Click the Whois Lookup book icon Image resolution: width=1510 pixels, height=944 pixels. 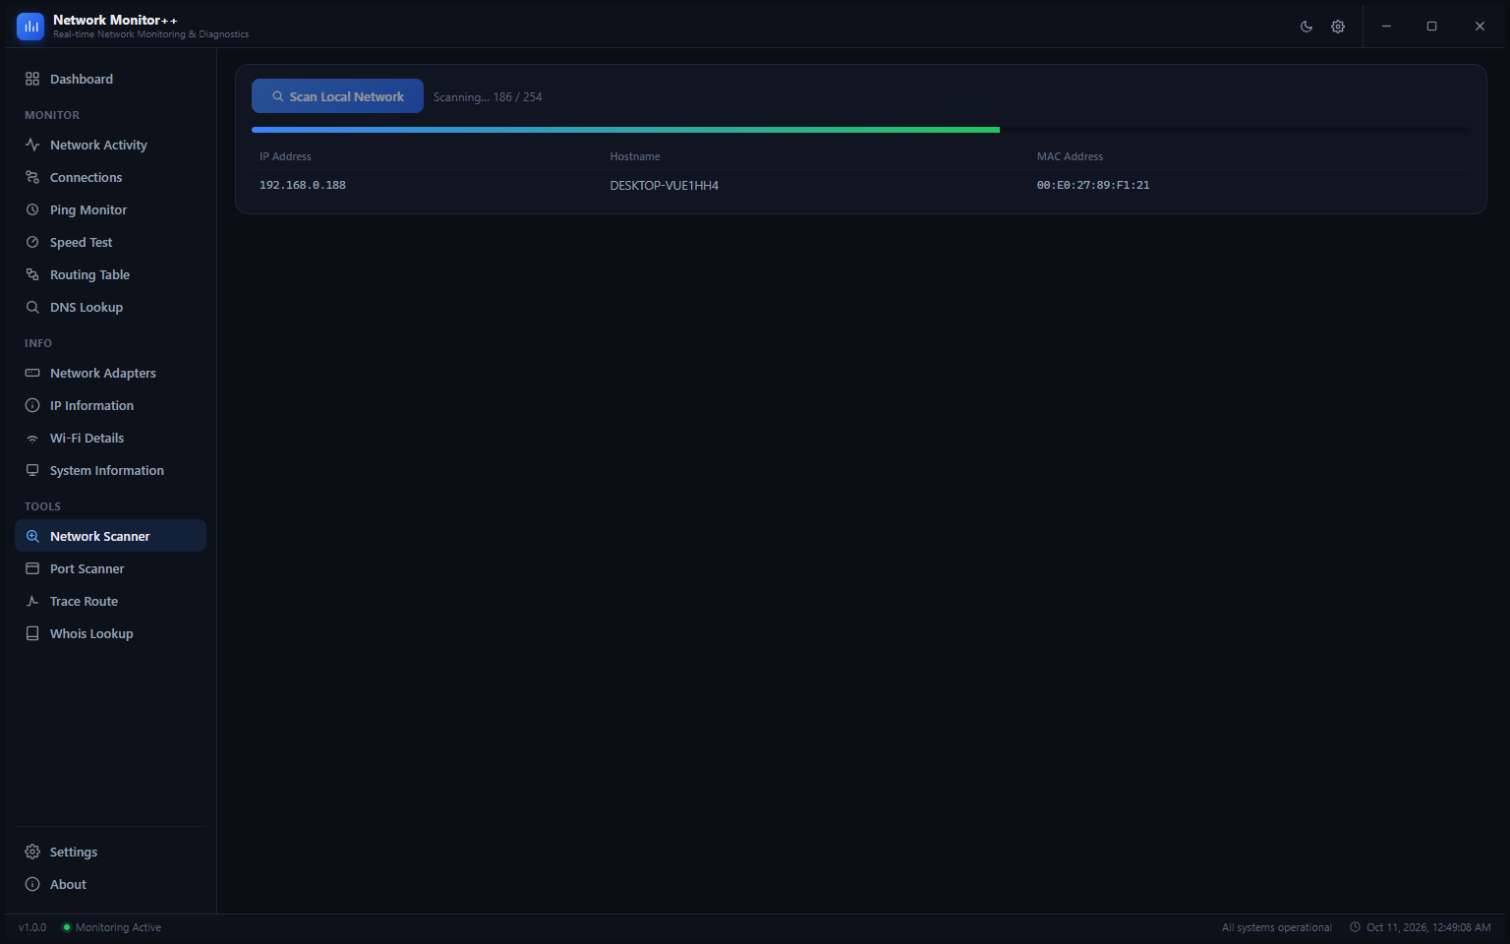point(32,633)
